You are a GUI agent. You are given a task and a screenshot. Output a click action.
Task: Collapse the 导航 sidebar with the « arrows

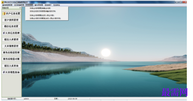(20, 8)
